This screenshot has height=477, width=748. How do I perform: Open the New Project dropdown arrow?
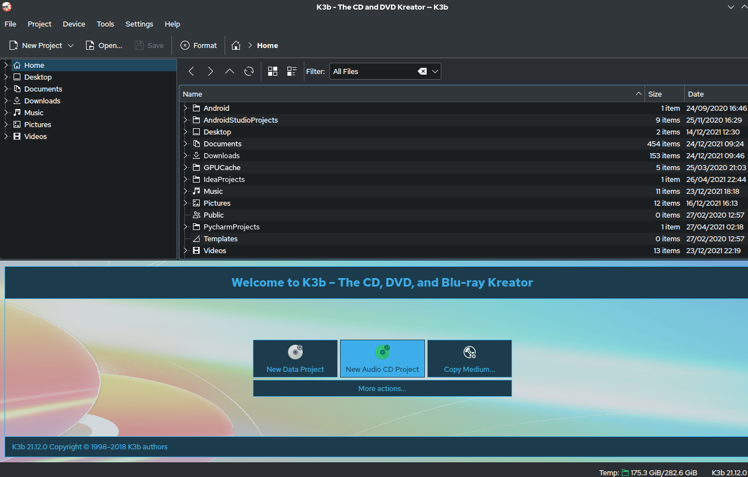[71, 45]
